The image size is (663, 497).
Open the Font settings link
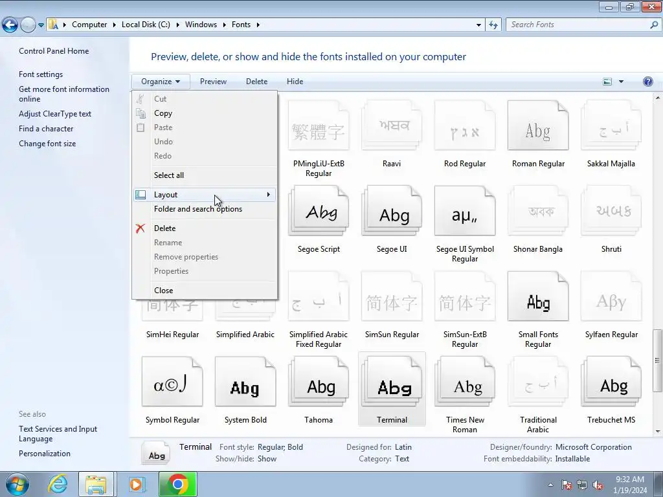pos(41,74)
